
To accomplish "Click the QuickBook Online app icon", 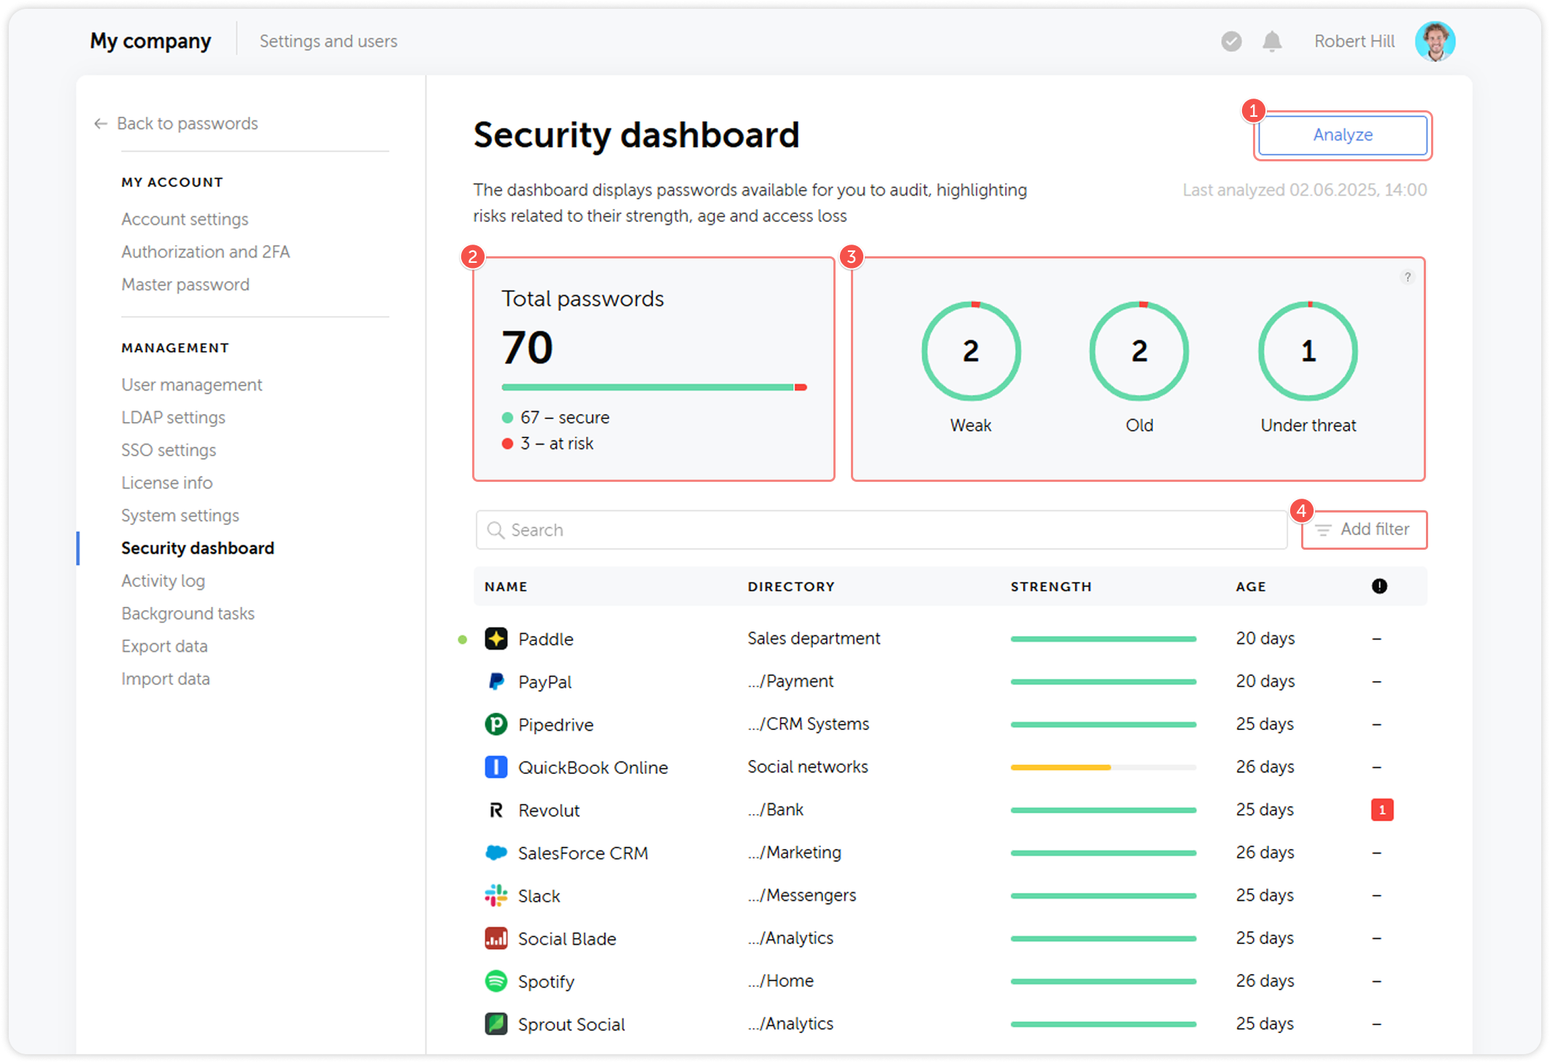I will (x=496, y=767).
